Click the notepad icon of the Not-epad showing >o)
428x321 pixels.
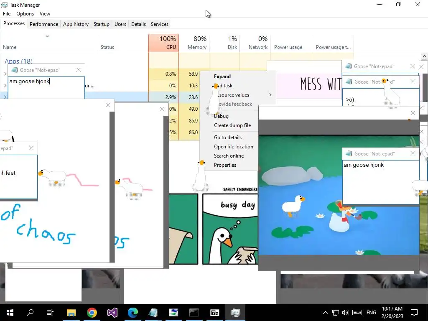pos(349,82)
